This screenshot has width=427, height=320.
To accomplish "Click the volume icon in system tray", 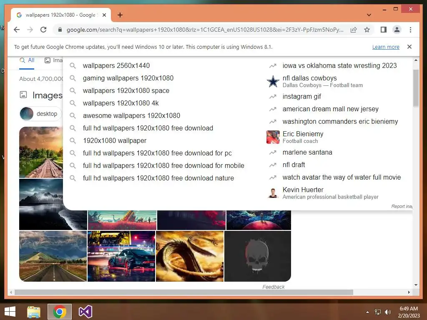I will click(387, 312).
